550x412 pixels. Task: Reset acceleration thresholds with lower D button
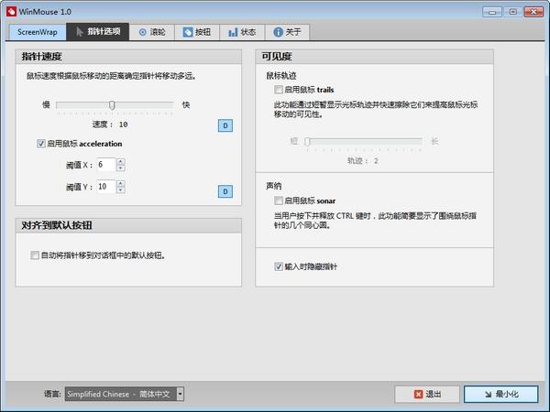[x=225, y=191]
